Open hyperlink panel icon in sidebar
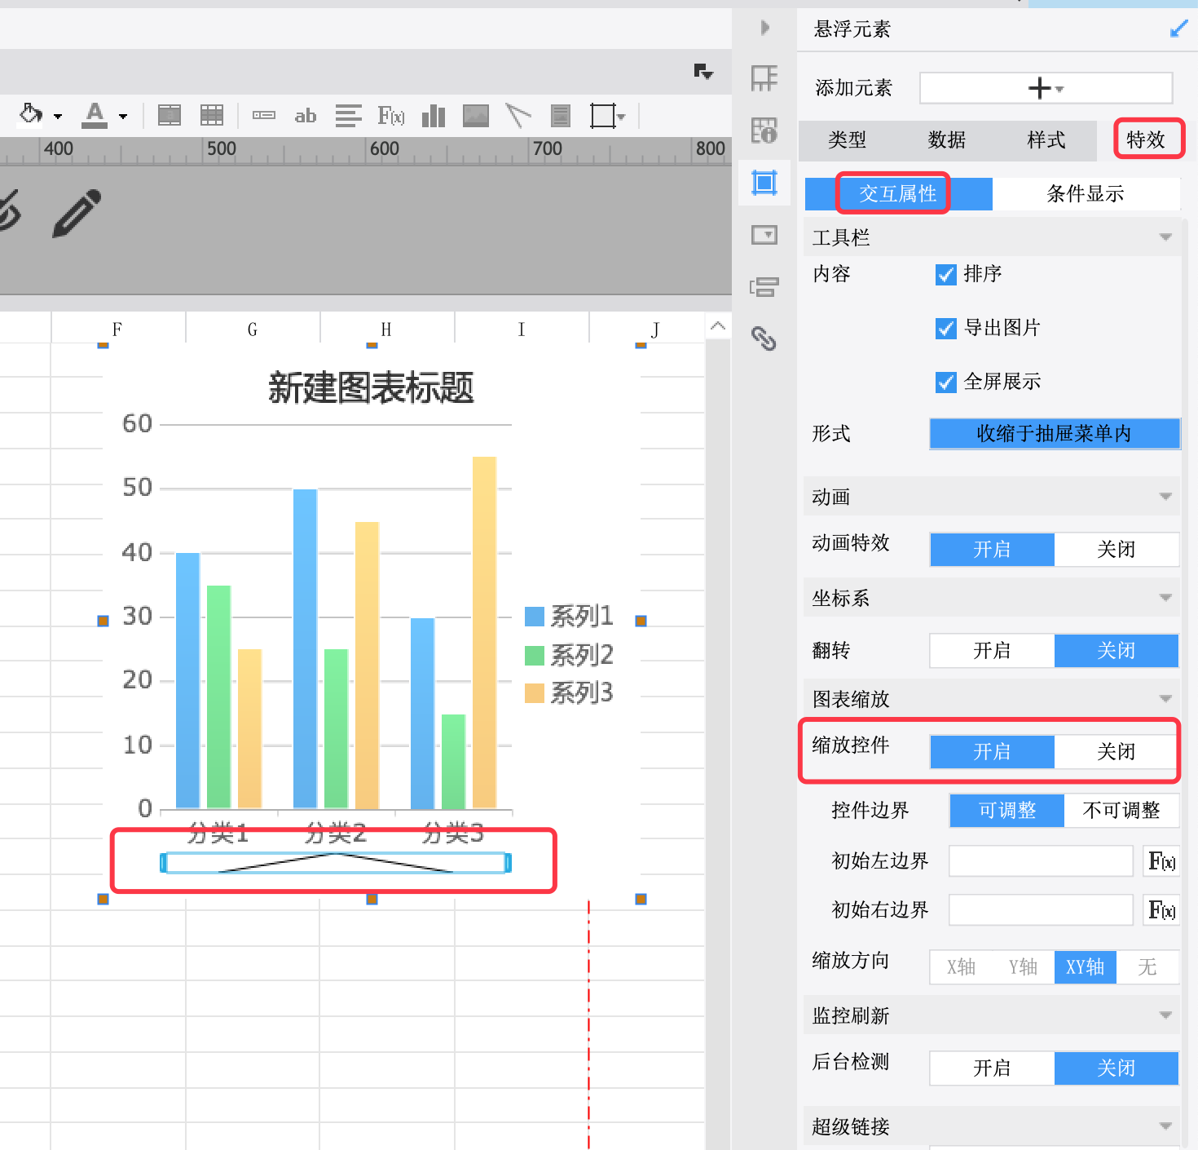 point(764,338)
